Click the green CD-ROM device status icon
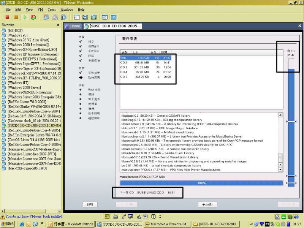 pos(283,217)
